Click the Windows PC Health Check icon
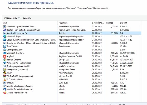147x105 pixels. 4,63
